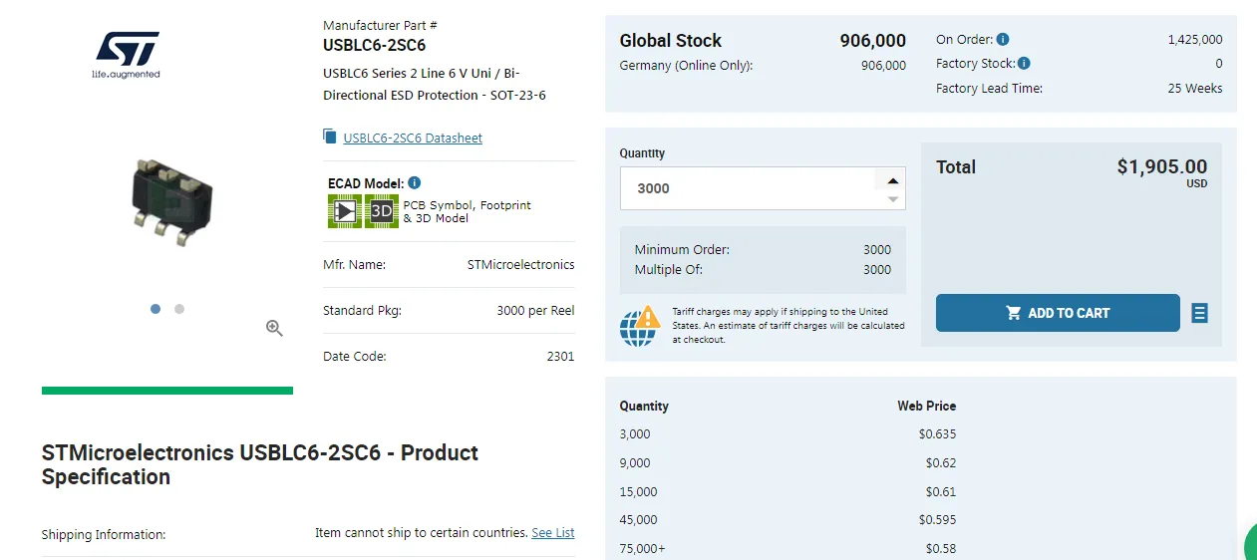Open the See List shipping countries link

click(553, 533)
